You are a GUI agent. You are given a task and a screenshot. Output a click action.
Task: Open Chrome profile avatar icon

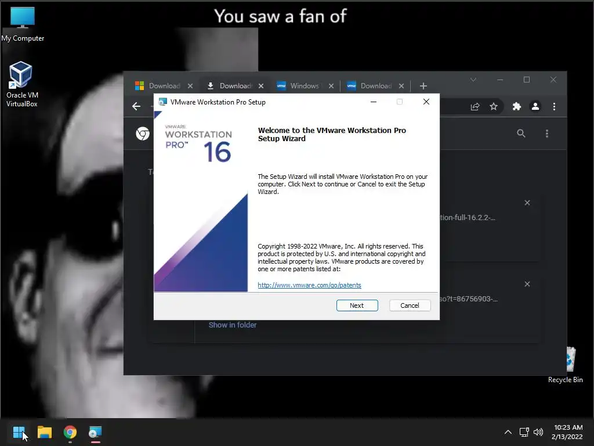(535, 107)
